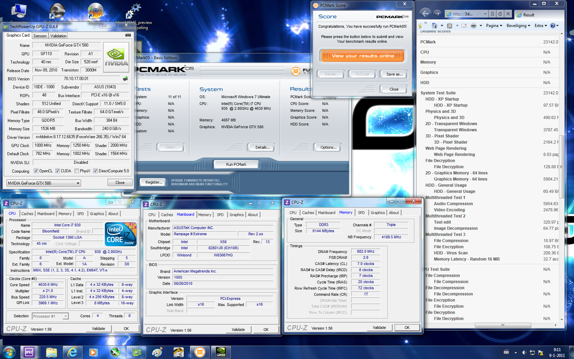Viewport: 574px width, 359px height.
Task: Click Close button in PCMark Score dialog
Action: click(394, 89)
